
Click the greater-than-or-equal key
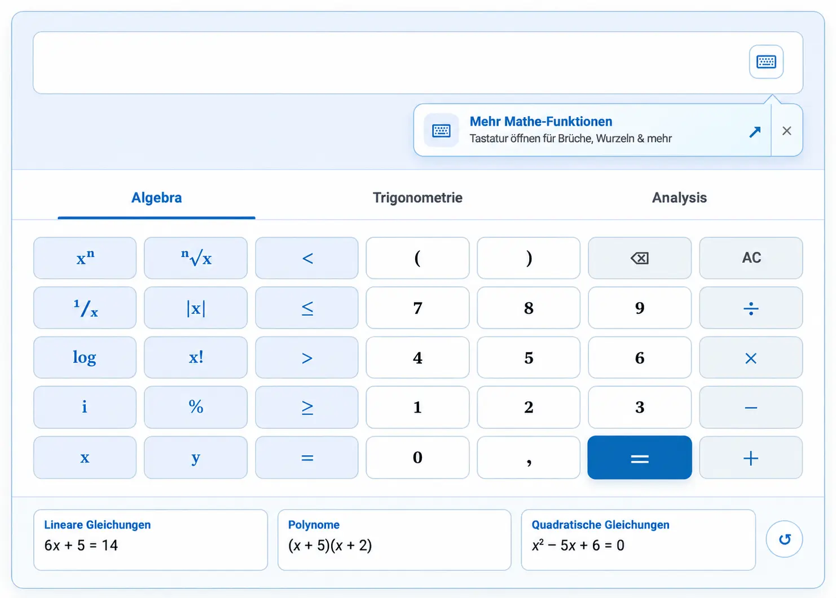click(307, 407)
